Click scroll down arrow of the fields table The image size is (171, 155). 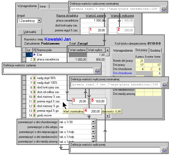click(107, 116)
